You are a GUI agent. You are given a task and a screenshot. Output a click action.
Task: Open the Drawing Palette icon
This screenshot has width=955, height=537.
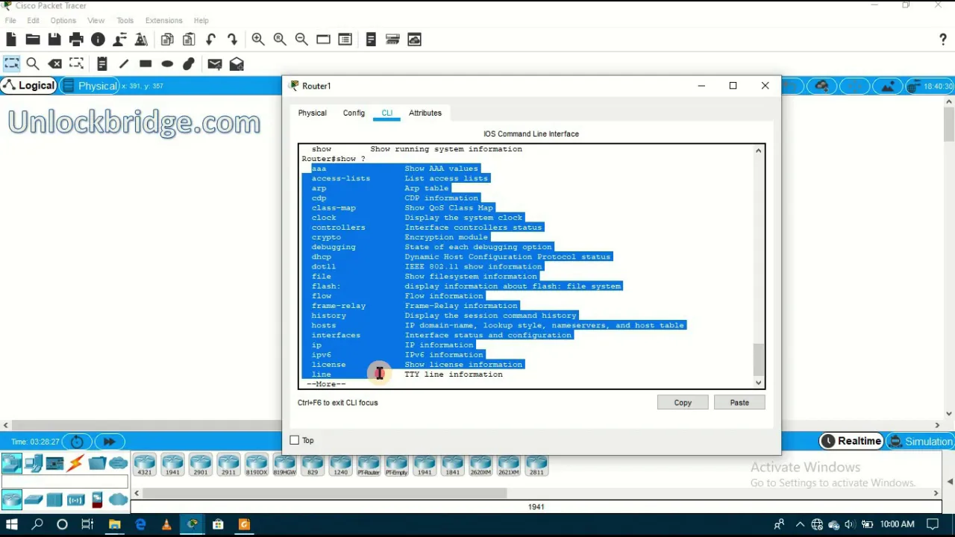323,40
